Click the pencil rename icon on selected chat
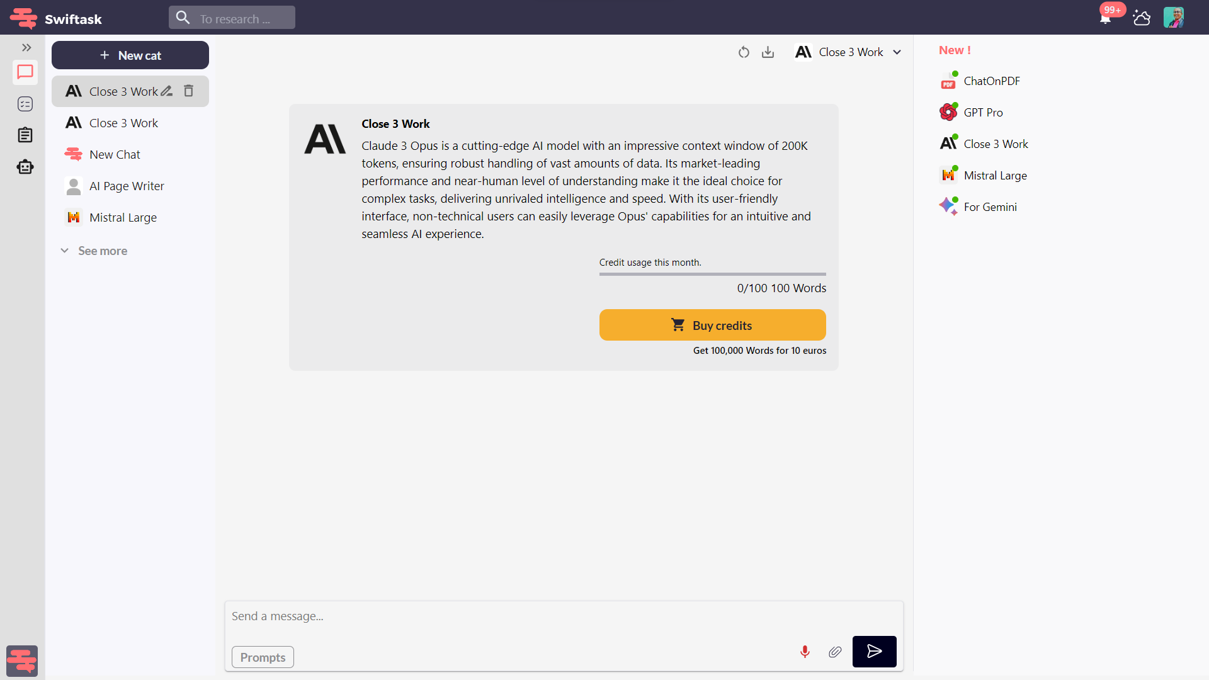 click(x=166, y=91)
